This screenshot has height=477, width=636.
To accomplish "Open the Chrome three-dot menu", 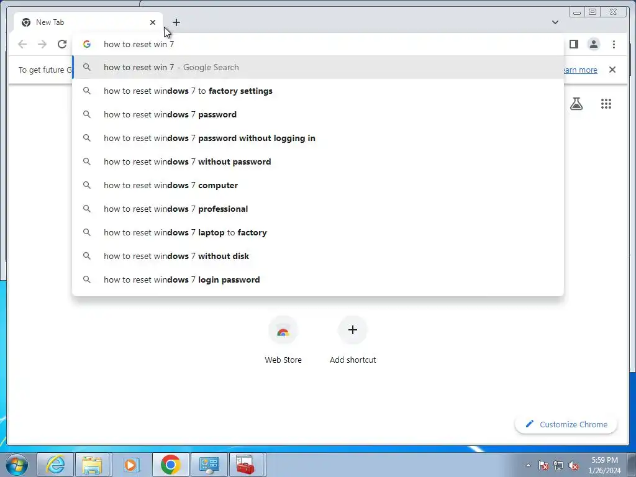I will pos(614,44).
